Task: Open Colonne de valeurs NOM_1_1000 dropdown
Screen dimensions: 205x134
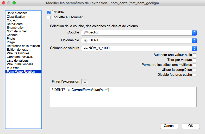Action: point(139,48)
